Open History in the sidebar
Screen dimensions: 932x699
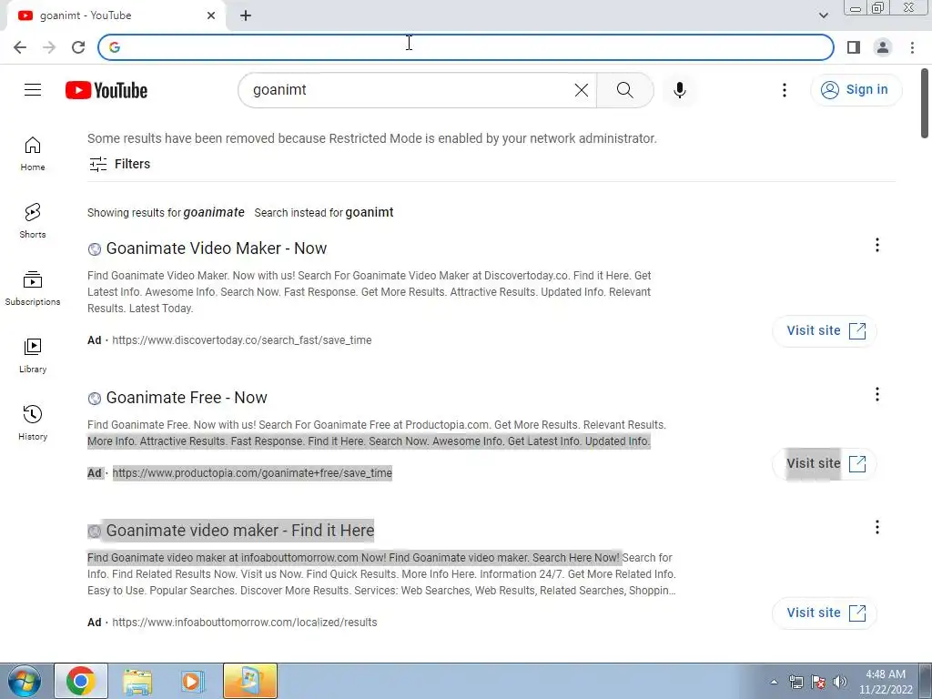[x=33, y=422]
